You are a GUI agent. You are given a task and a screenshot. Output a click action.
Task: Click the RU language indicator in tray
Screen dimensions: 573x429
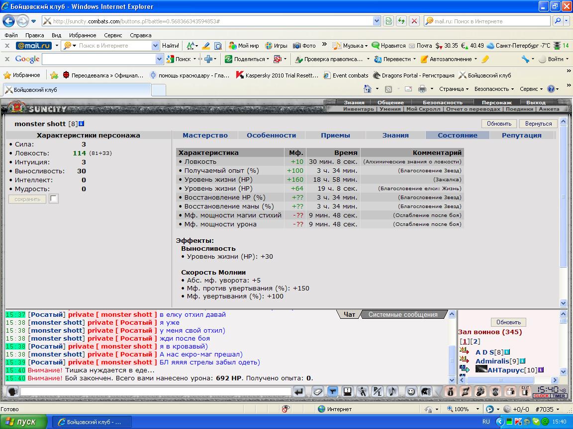(x=486, y=422)
